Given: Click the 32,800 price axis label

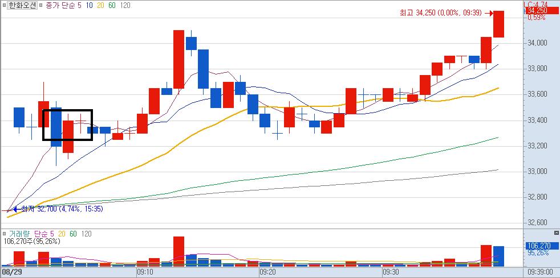Looking at the screenshot, I should (x=538, y=197).
